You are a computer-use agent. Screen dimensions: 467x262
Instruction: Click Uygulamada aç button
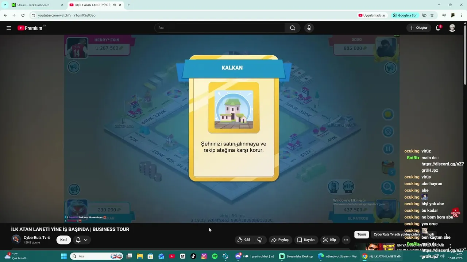point(372,15)
